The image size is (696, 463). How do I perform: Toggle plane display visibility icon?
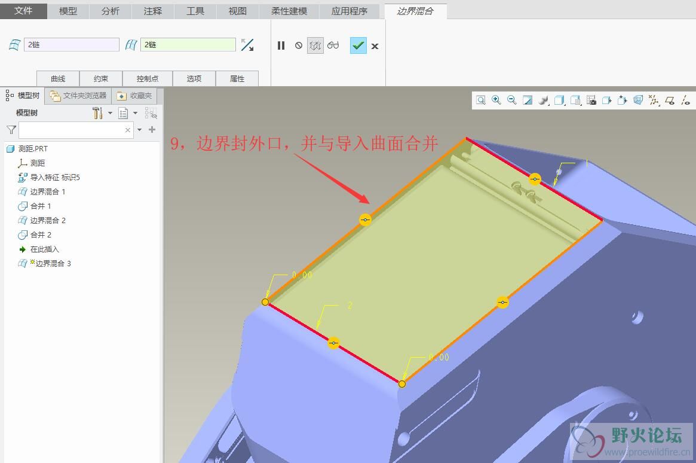point(670,100)
